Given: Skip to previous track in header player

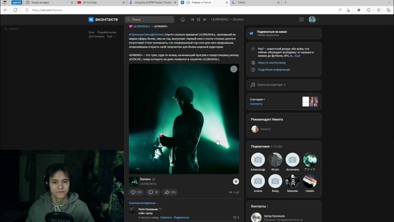Looking at the screenshot, I should click(x=192, y=19).
